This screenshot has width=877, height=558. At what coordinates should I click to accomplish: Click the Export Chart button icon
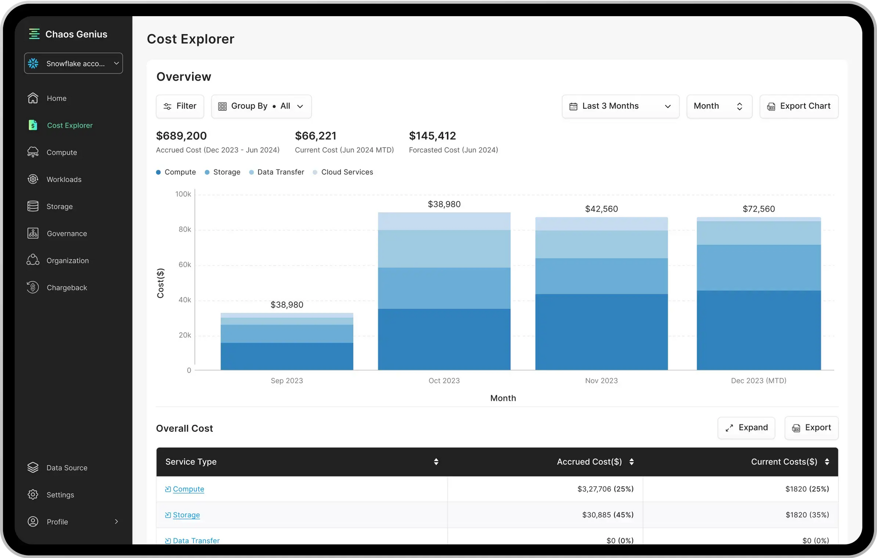point(771,106)
